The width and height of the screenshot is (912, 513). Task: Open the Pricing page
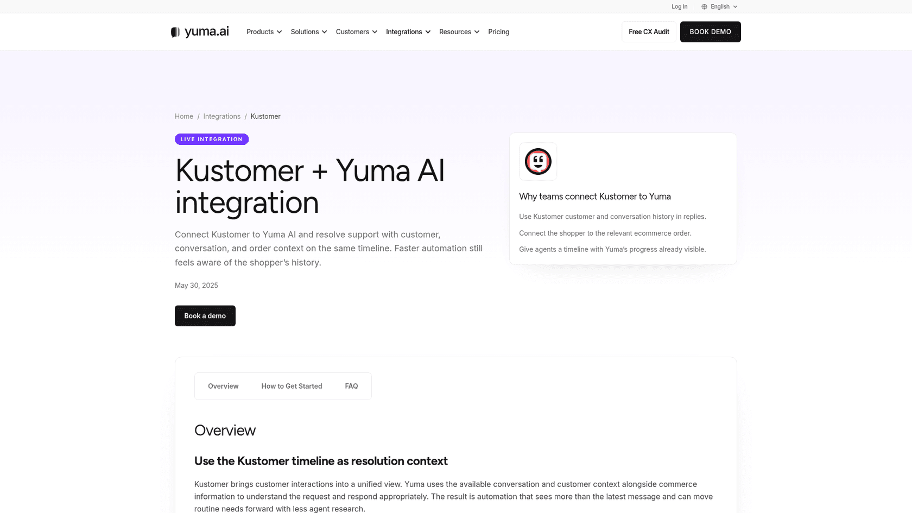pyautogui.click(x=498, y=32)
